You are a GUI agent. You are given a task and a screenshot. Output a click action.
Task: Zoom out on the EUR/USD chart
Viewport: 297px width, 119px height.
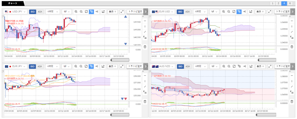[229, 12]
